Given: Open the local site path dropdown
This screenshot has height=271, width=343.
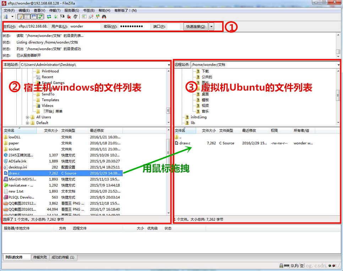Looking at the screenshot, I should [x=169, y=65].
